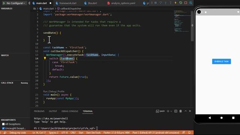The width and height of the screenshot is (240, 135).
Task: Click the lib breadcrumb segment
Action: [34, 9]
